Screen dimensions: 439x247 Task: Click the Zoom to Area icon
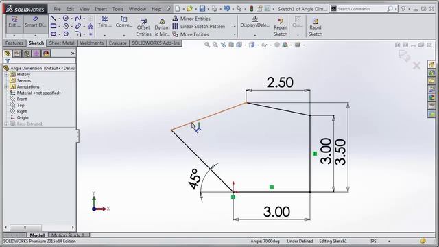click(215, 45)
